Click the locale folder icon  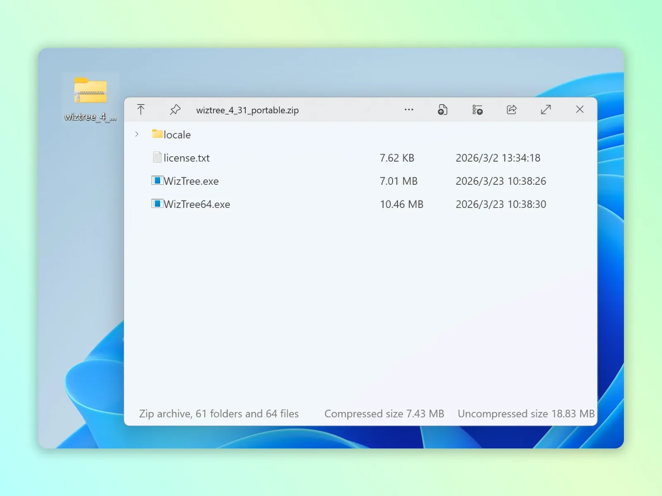click(157, 134)
